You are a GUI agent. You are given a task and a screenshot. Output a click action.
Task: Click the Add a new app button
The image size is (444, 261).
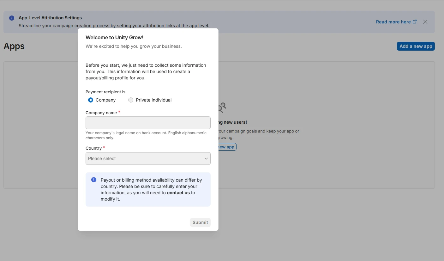coord(416,46)
